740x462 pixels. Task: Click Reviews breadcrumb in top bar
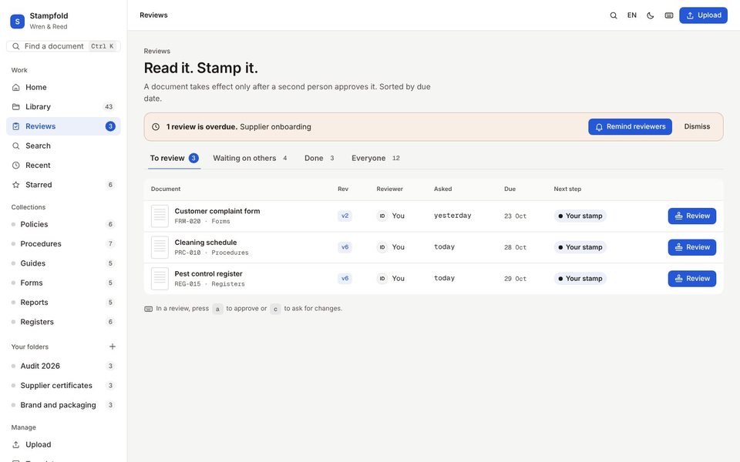tap(153, 15)
